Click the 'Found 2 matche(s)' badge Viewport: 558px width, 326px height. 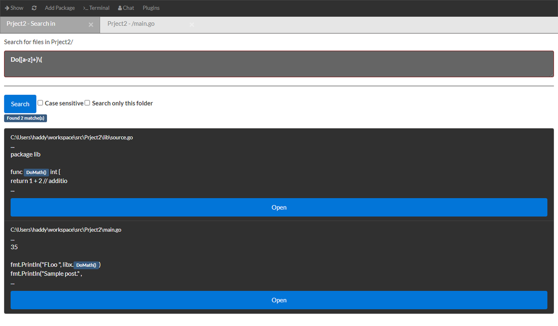[x=26, y=118]
